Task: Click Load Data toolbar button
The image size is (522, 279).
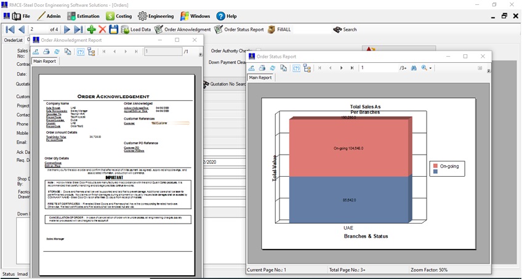Action: click(136, 30)
